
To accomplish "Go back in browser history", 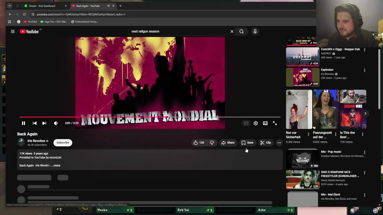I will [10, 14].
